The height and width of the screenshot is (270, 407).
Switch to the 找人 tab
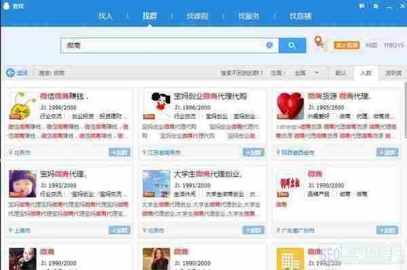point(105,16)
